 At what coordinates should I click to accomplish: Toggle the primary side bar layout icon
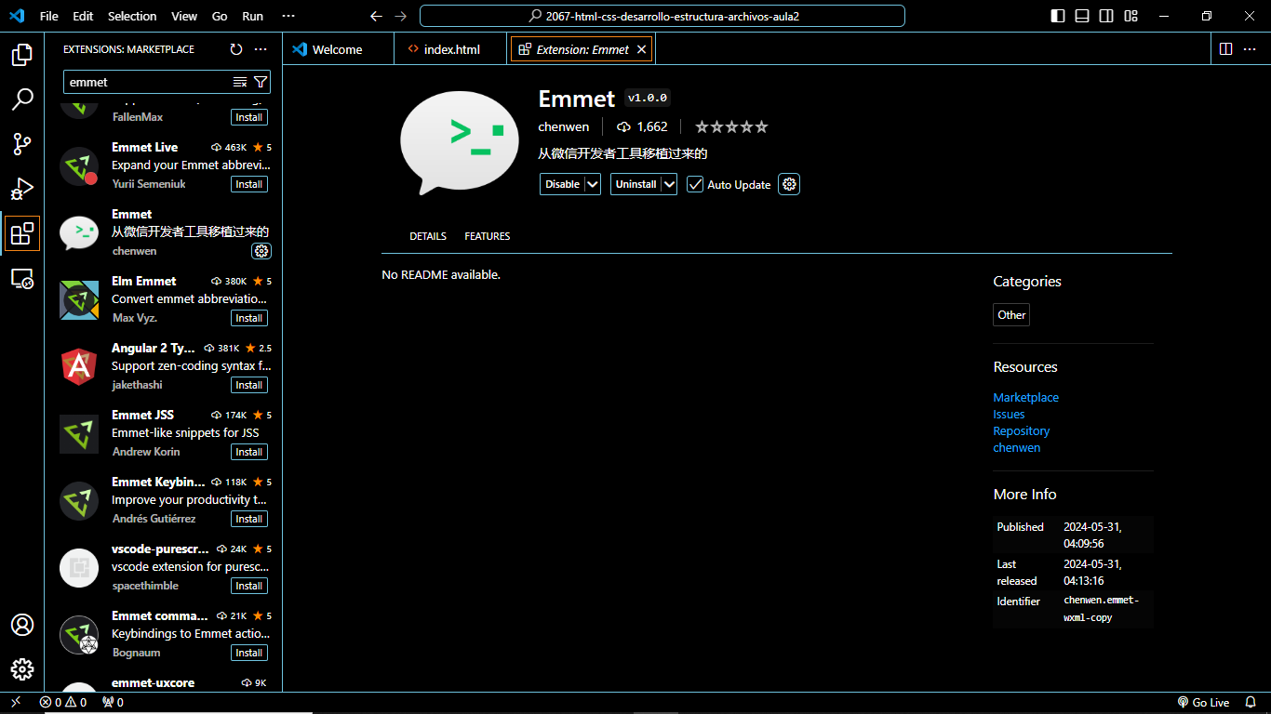tap(1058, 16)
